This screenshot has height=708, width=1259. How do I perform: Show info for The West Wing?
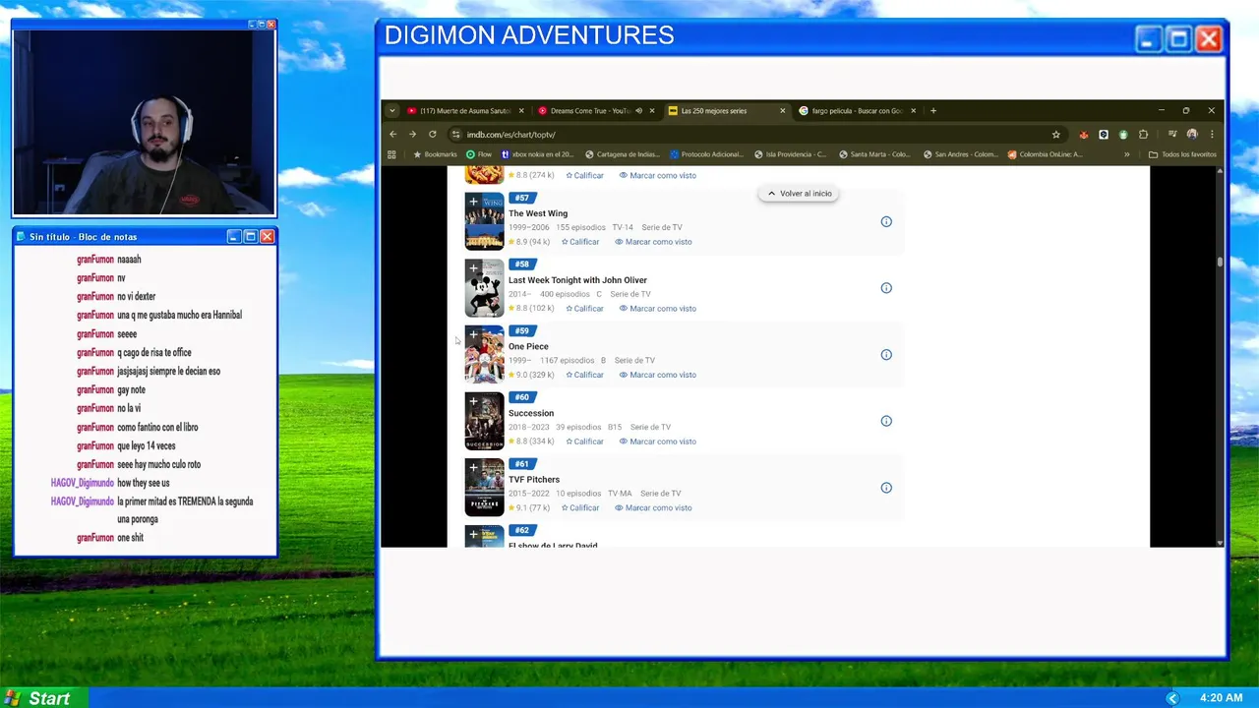click(886, 222)
